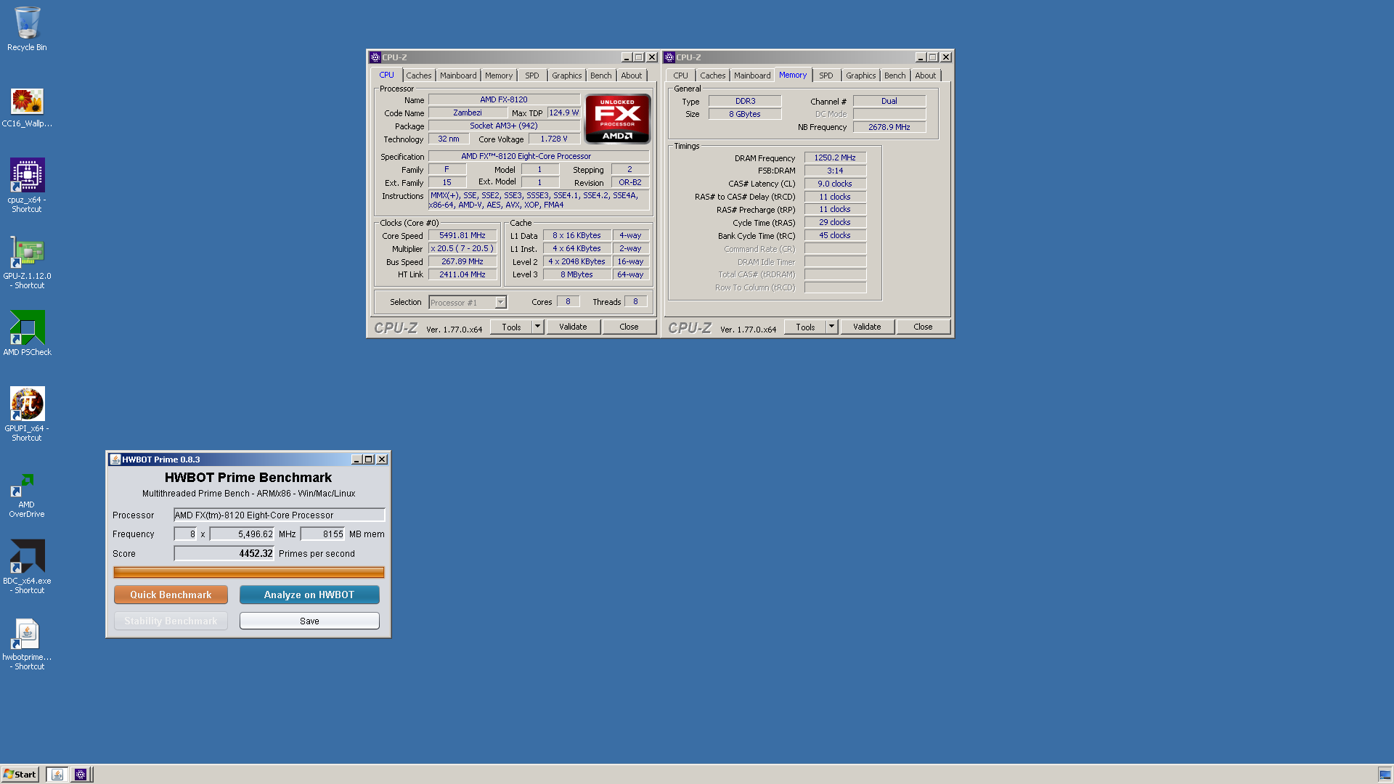The height and width of the screenshot is (784, 1394).
Task: Minimize the CPU-Z Memory window
Action: coord(921,57)
